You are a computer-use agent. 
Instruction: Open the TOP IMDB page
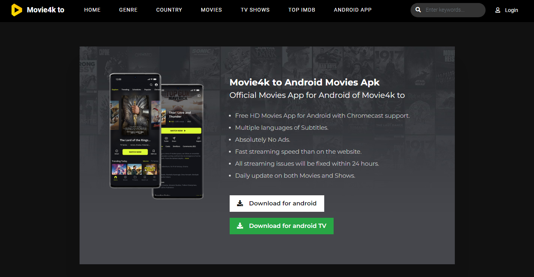coord(302,10)
